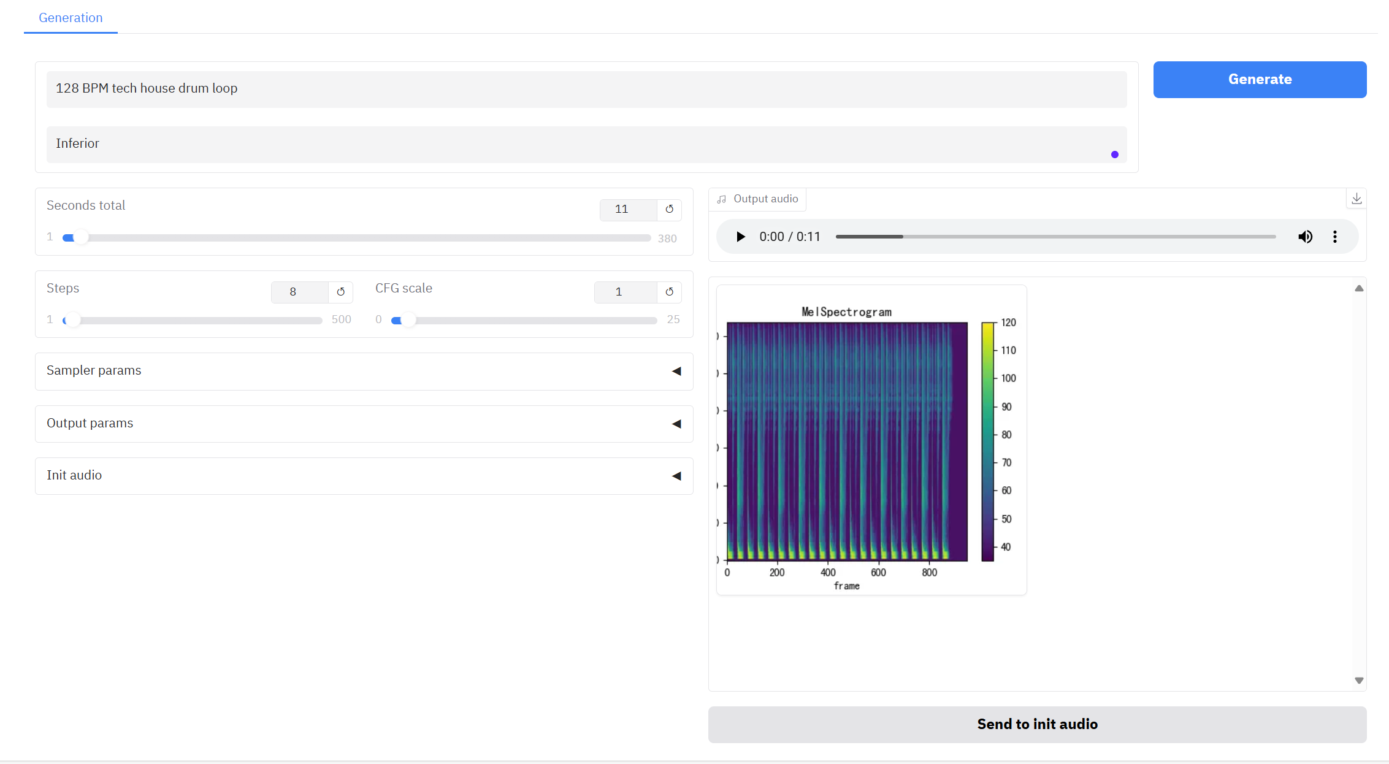Reset the Steps value
This screenshot has width=1389, height=764.
[x=340, y=292]
